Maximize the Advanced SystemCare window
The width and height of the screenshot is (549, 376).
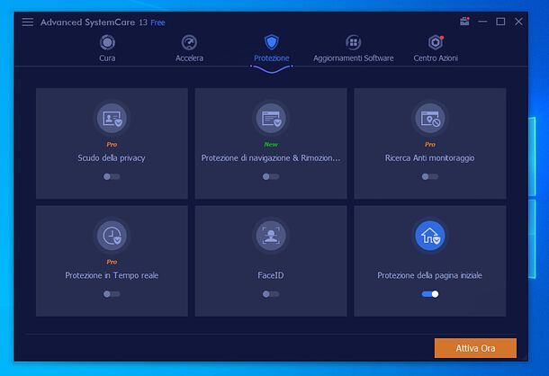500,22
